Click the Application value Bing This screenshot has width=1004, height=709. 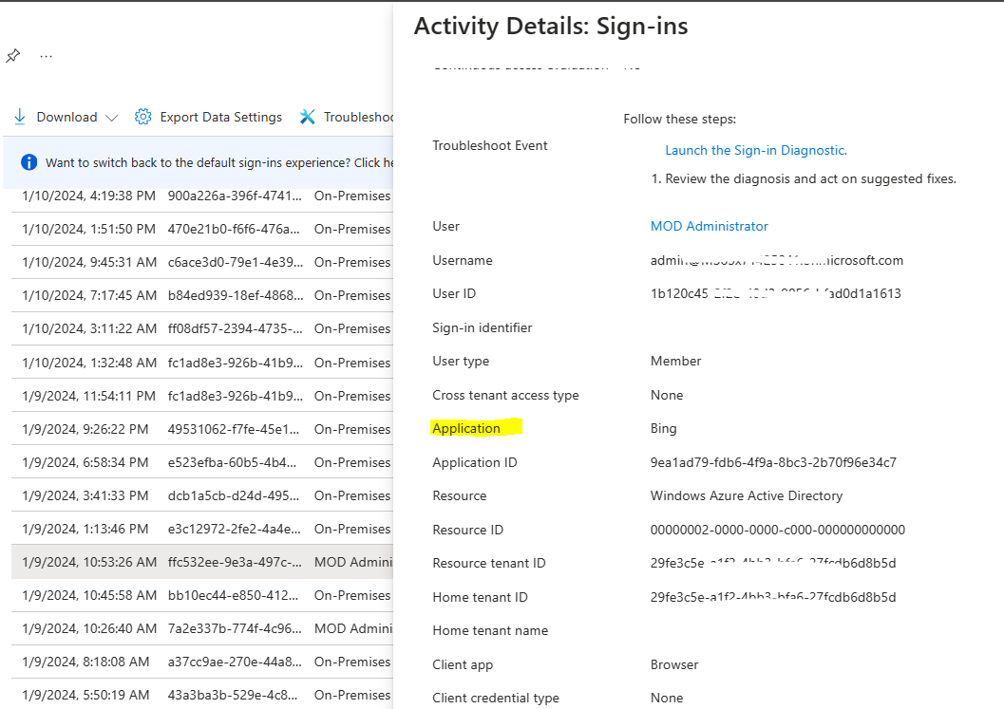(x=663, y=429)
